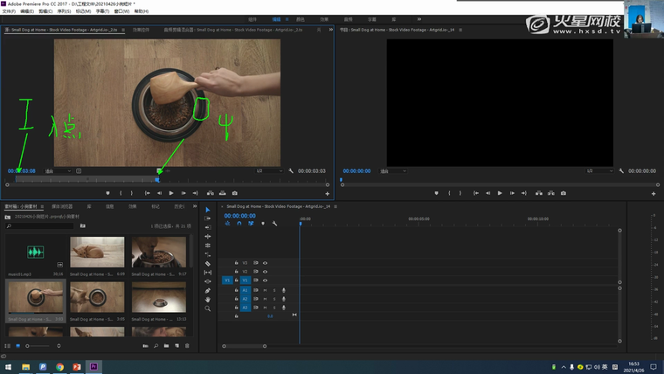
Task: Adjust the Project panel thumbnail size slider
Action: pyautogui.click(x=30, y=346)
